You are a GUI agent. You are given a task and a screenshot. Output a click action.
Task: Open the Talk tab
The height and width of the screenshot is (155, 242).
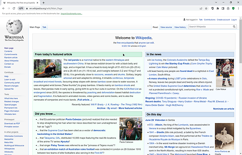click(44, 27)
